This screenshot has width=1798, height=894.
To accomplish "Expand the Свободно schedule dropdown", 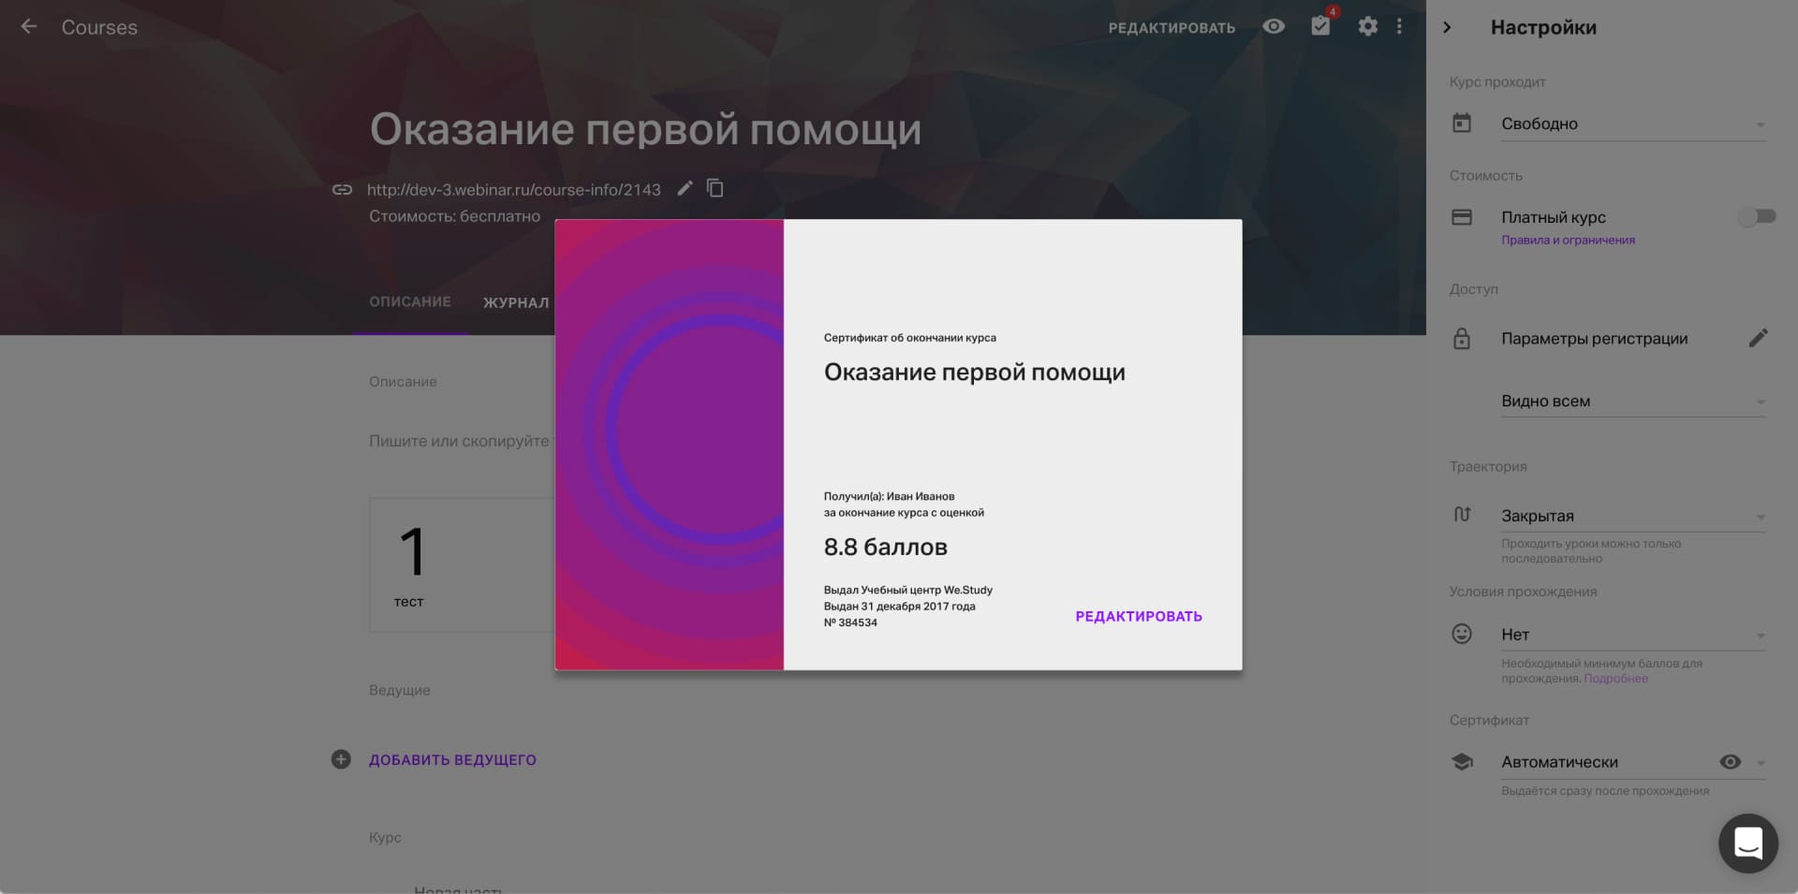I will 1633,125.
